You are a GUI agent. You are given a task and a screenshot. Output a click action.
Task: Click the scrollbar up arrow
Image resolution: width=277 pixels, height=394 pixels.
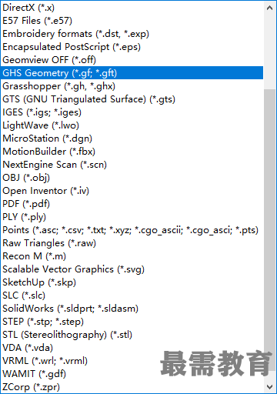(269, 8)
